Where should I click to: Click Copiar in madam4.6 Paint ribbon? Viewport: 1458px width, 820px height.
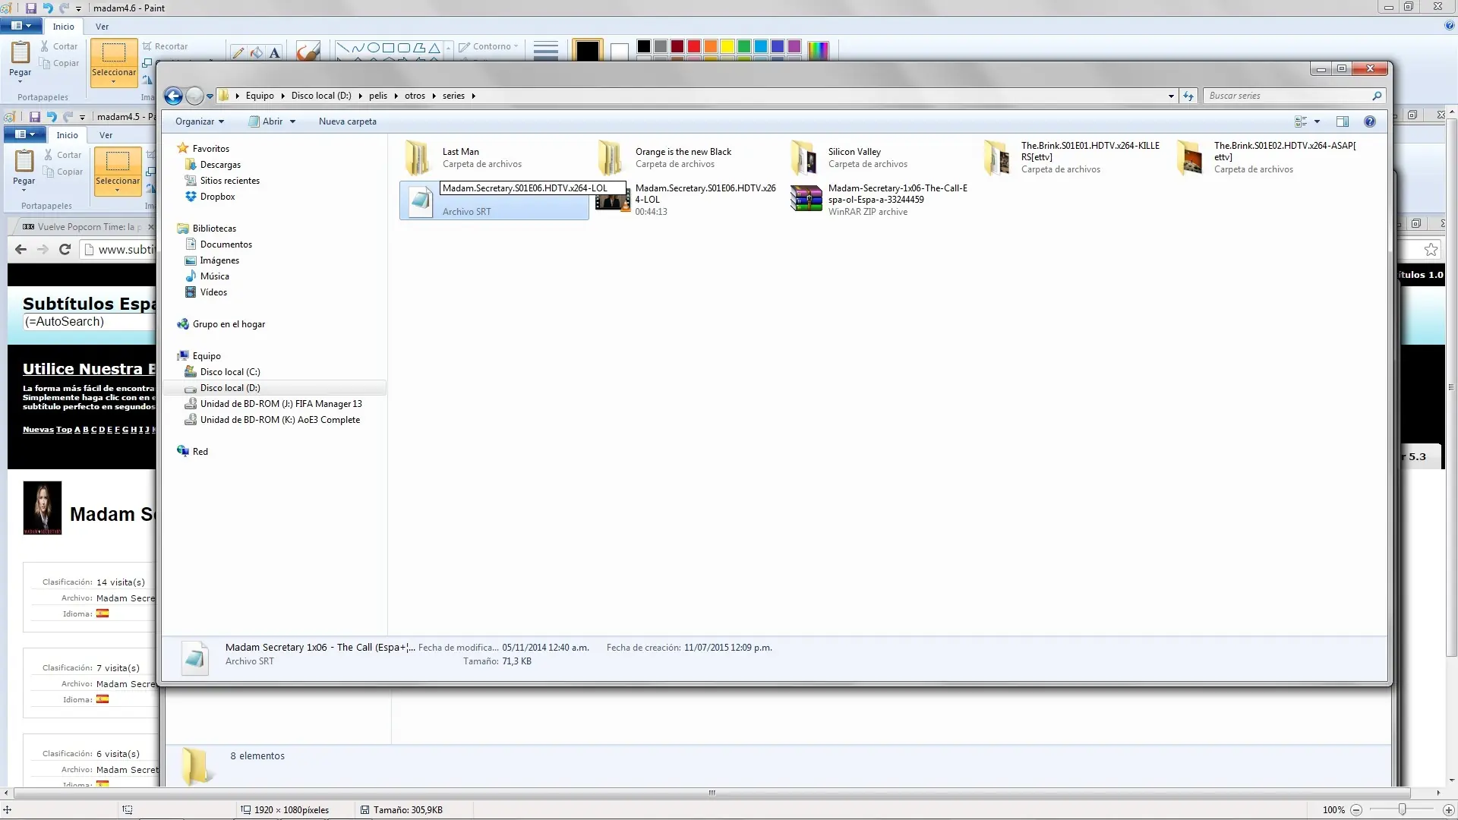tap(59, 63)
